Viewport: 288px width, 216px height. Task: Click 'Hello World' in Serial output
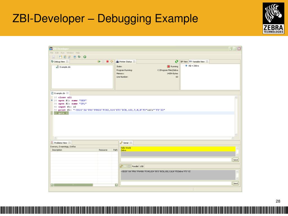126,148
